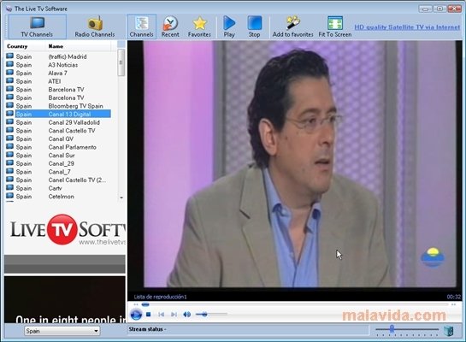This screenshot has height=342, width=466.
Task: Click TV icon beside Canal Parlamento
Action: (9, 146)
